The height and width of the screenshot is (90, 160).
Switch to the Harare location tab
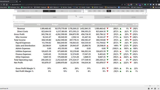point(81,17)
